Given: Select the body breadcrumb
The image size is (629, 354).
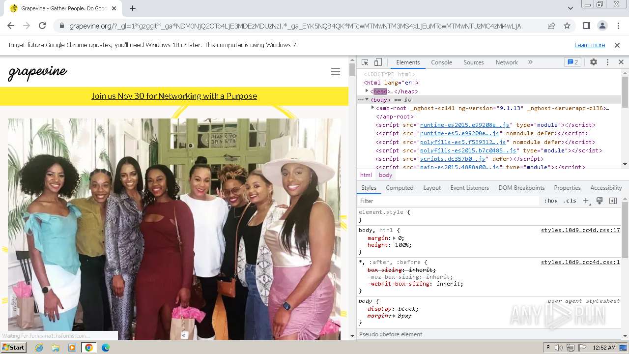Looking at the screenshot, I should tap(385, 175).
